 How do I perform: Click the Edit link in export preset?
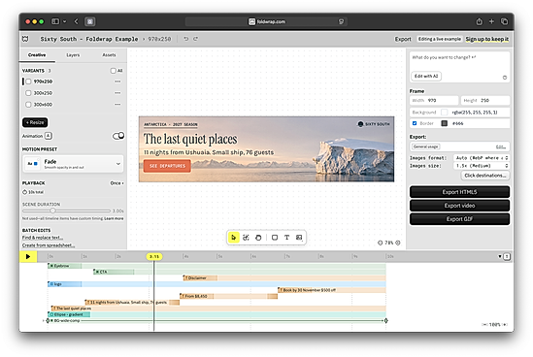point(500,147)
